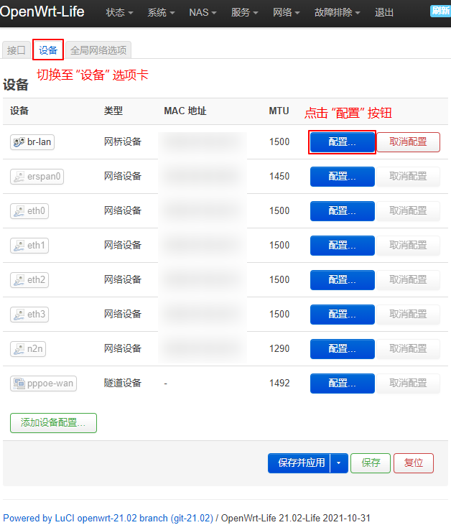Click the 添加设备配置 button
This screenshot has height=525, width=451.
(53, 423)
